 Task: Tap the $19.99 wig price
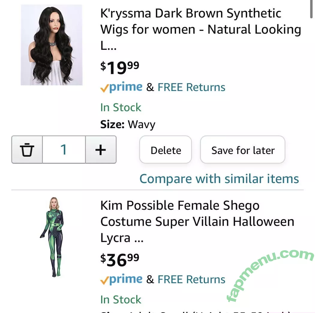tap(120, 67)
